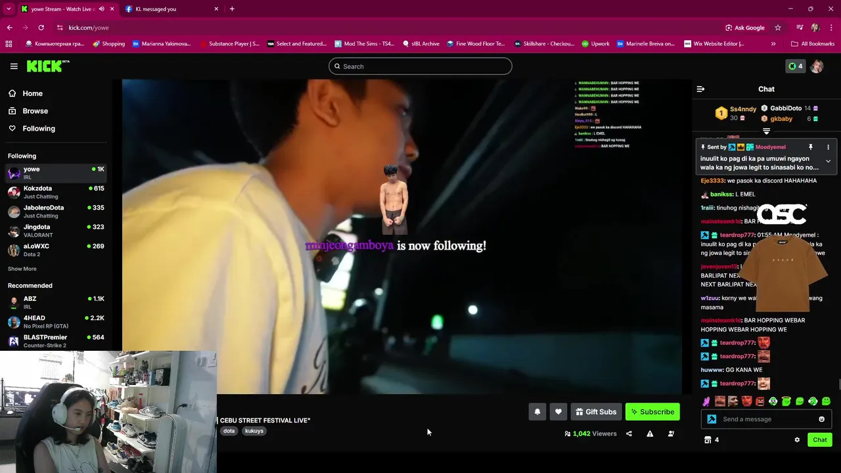The image size is (841, 473).
Task: Toggle the follow heart button
Action: pyautogui.click(x=558, y=412)
